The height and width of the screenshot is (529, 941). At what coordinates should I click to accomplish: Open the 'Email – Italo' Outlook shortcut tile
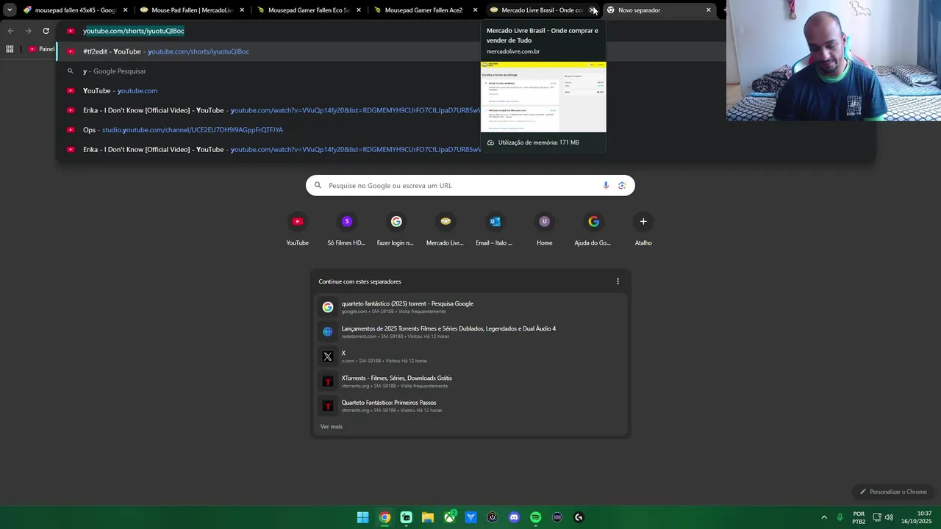pyautogui.click(x=495, y=229)
